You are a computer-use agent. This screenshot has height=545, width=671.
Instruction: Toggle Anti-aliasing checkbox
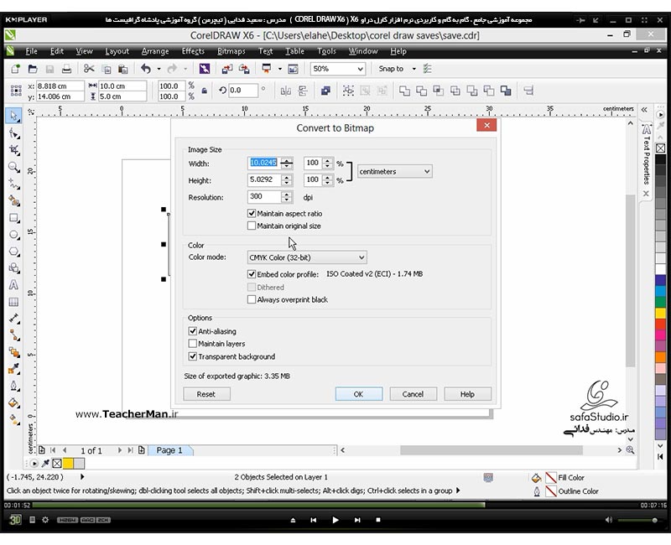pos(193,331)
